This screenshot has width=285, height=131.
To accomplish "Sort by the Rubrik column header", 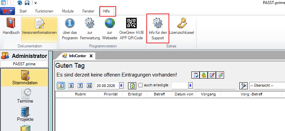I will tap(80, 94).
